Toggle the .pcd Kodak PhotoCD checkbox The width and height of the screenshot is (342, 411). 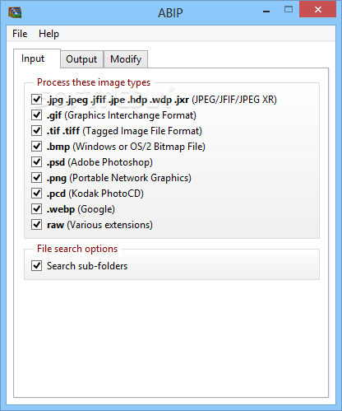[x=36, y=194]
